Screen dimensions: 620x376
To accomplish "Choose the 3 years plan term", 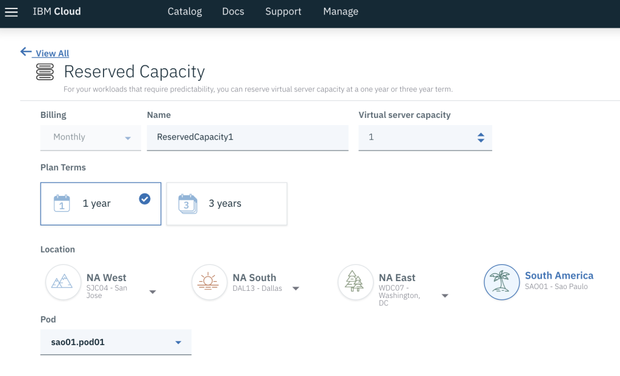I will pos(227,204).
